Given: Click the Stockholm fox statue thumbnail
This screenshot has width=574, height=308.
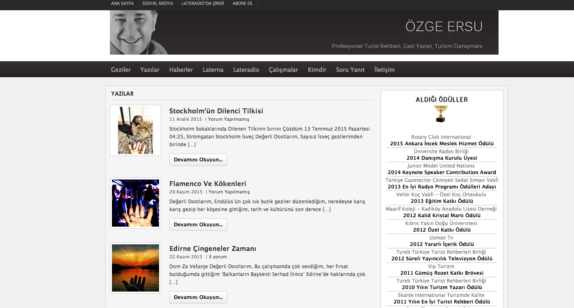Looking at the screenshot, I should point(135,130).
